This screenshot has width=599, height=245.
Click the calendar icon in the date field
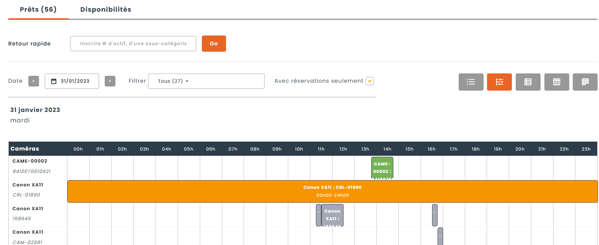(x=54, y=81)
